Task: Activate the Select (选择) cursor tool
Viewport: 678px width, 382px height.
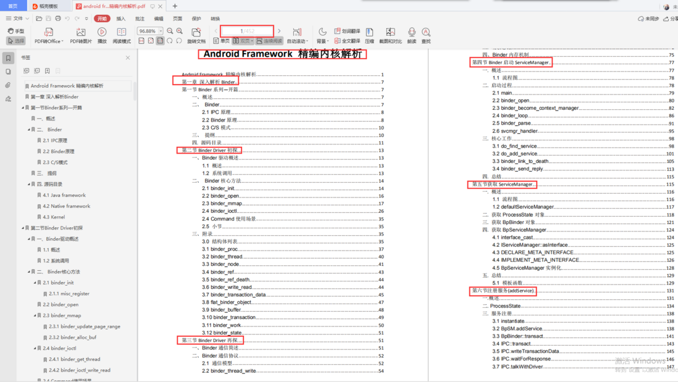Action: pos(16,41)
